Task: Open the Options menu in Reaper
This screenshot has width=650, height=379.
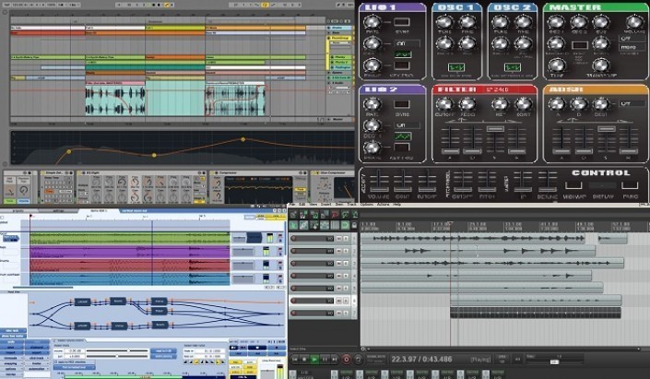Action: 366,205
